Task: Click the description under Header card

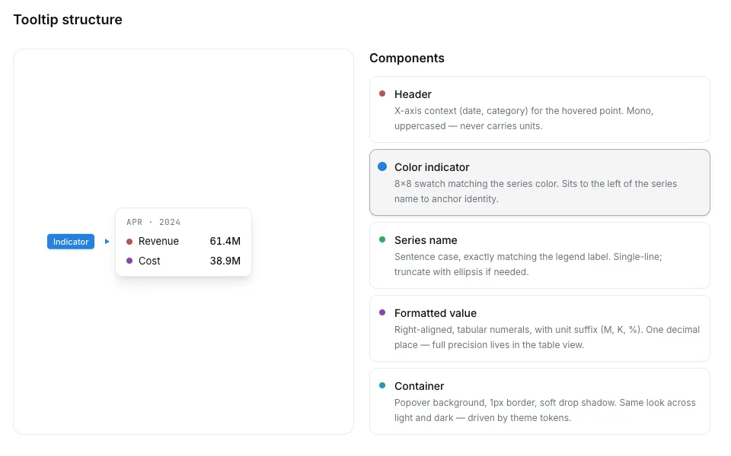Action: coord(524,119)
